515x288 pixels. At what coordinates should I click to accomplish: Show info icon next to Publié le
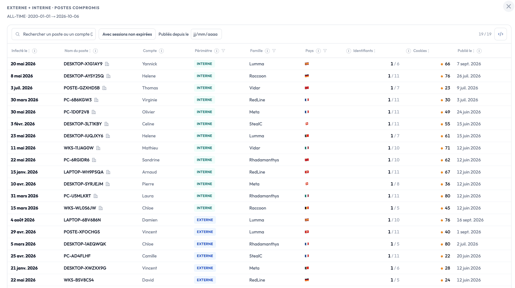tap(479, 51)
